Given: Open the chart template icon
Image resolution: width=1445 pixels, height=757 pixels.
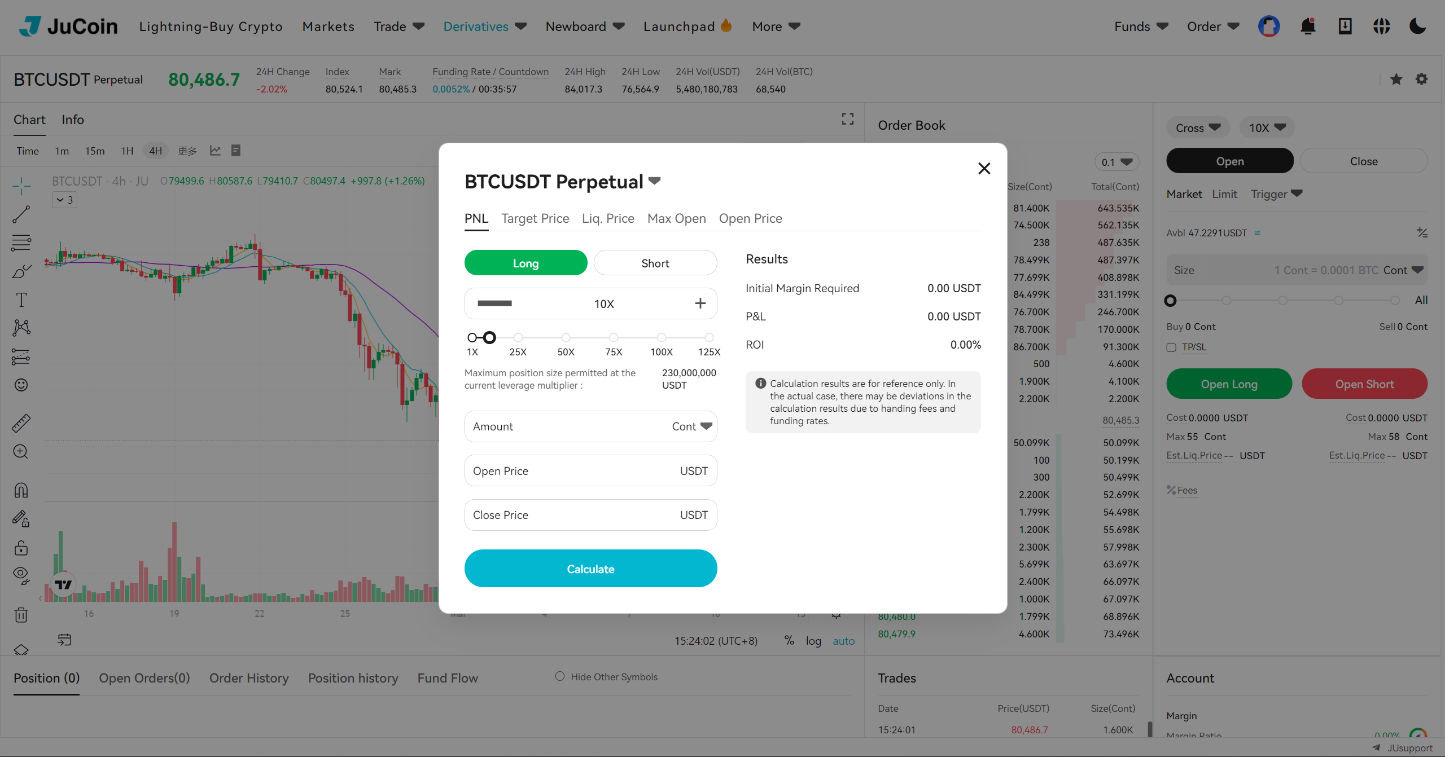Looking at the screenshot, I should [236, 151].
